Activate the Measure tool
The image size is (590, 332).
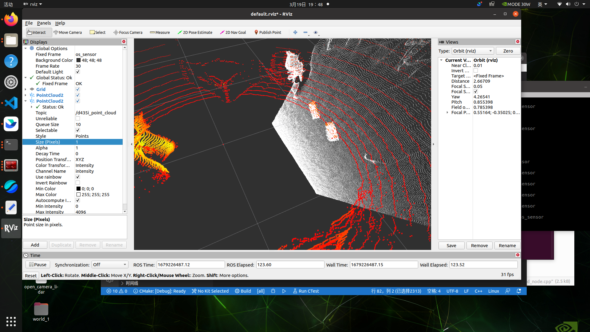[x=160, y=32]
